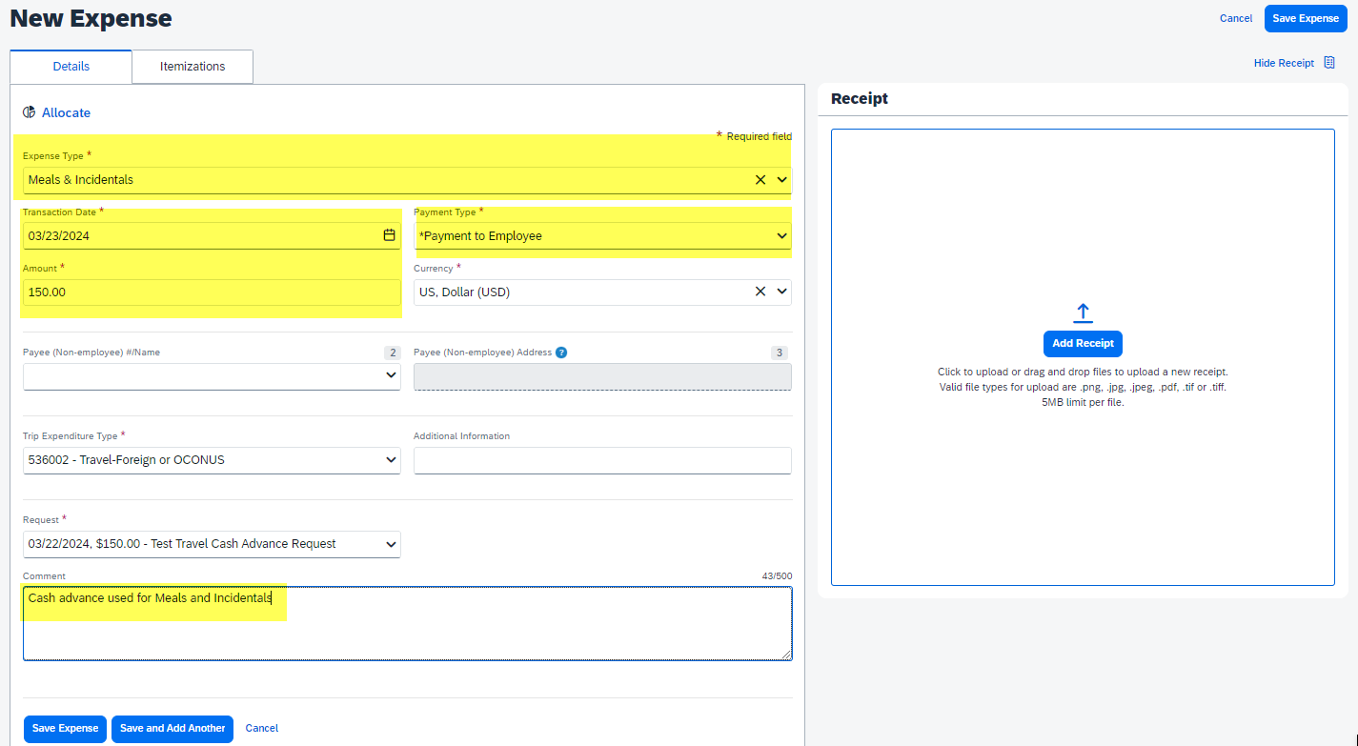The height and width of the screenshot is (746, 1358).
Task: Clear the Currency field with X icon
Action: (760, 292)
